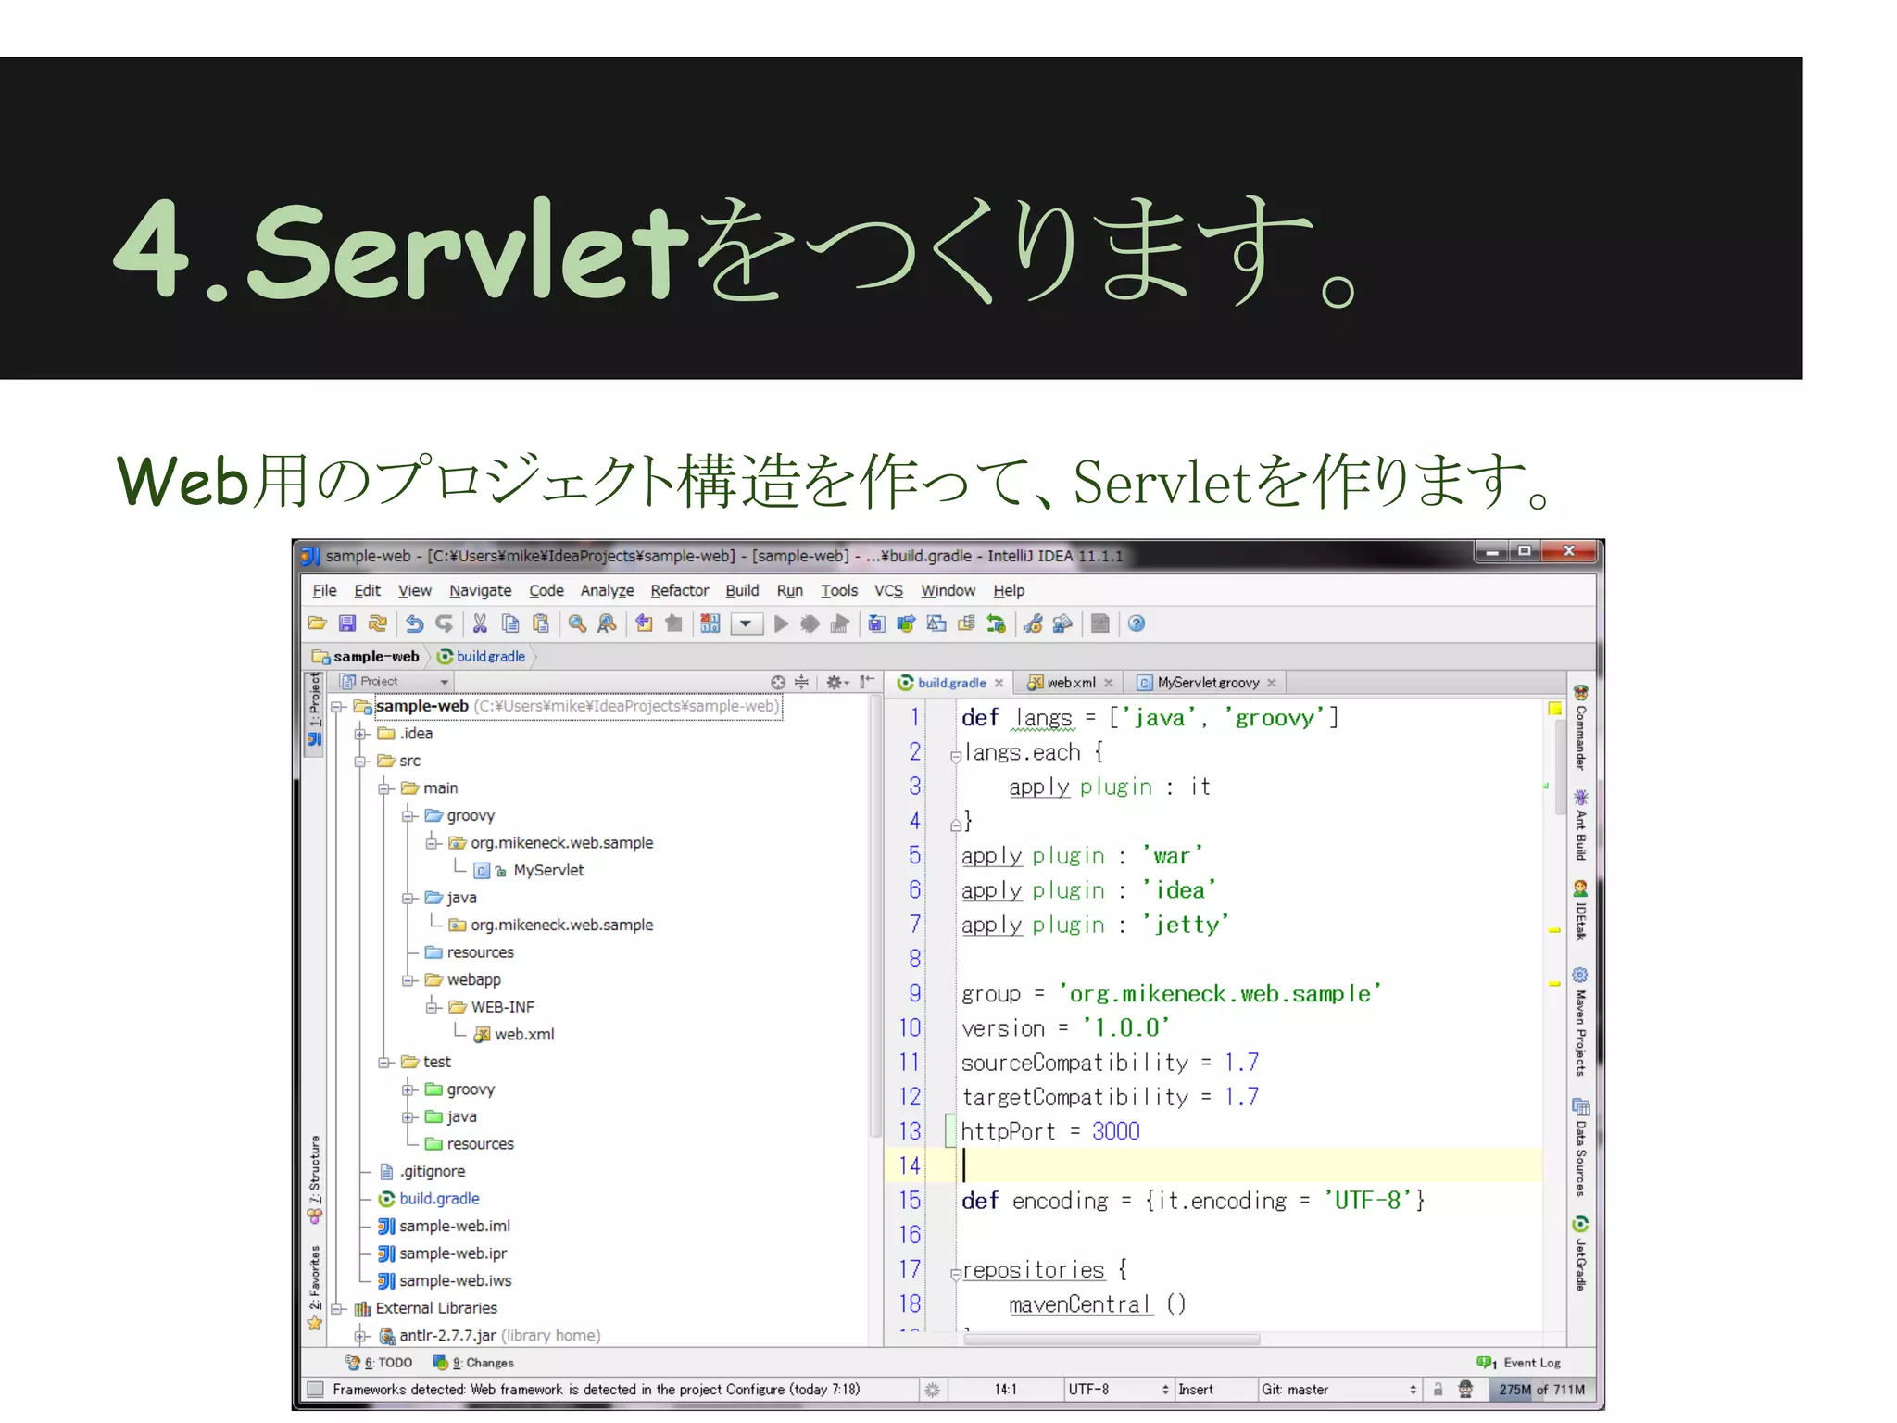
Task: Click the Collapse All icon in Project panel
Action: click(x=801, y=682)
